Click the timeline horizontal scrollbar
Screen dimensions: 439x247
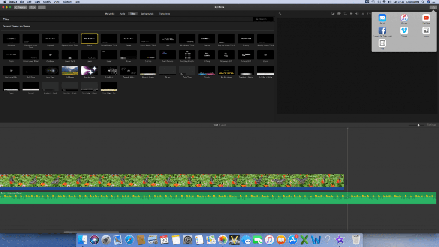(x=91, y=232)
